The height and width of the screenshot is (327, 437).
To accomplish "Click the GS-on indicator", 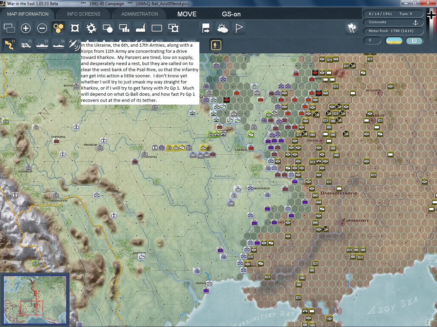I will [x=231, y=14].
